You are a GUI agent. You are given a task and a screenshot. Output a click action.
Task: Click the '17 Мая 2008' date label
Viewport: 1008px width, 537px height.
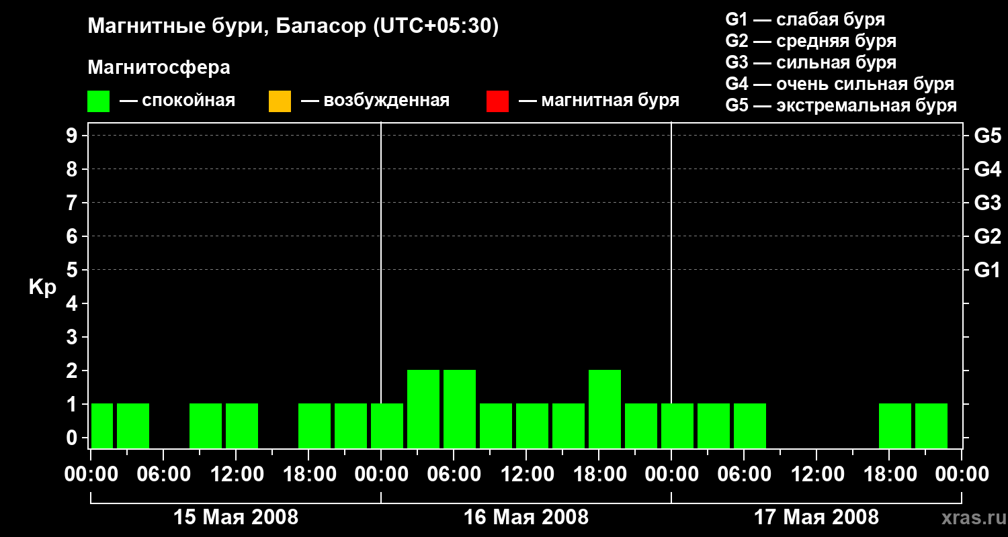tap(816, 518)
